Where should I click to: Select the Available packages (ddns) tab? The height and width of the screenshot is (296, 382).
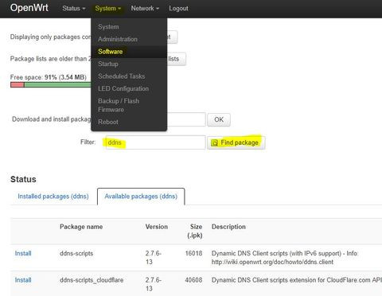tap(141, 197)
